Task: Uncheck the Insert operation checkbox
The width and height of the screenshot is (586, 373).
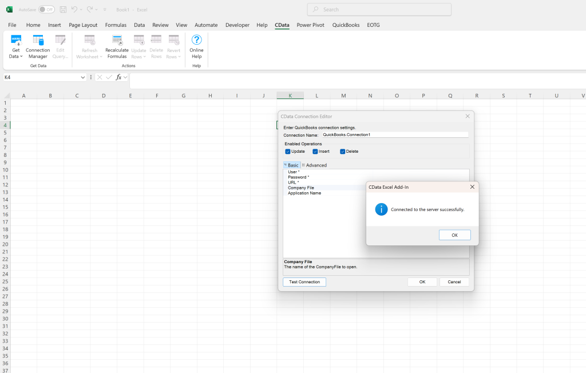Action: point(315,152)
